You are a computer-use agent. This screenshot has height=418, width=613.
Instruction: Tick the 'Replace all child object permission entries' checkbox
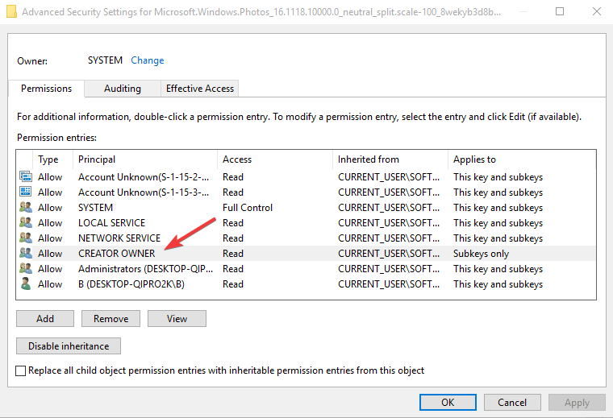[21, 370]
